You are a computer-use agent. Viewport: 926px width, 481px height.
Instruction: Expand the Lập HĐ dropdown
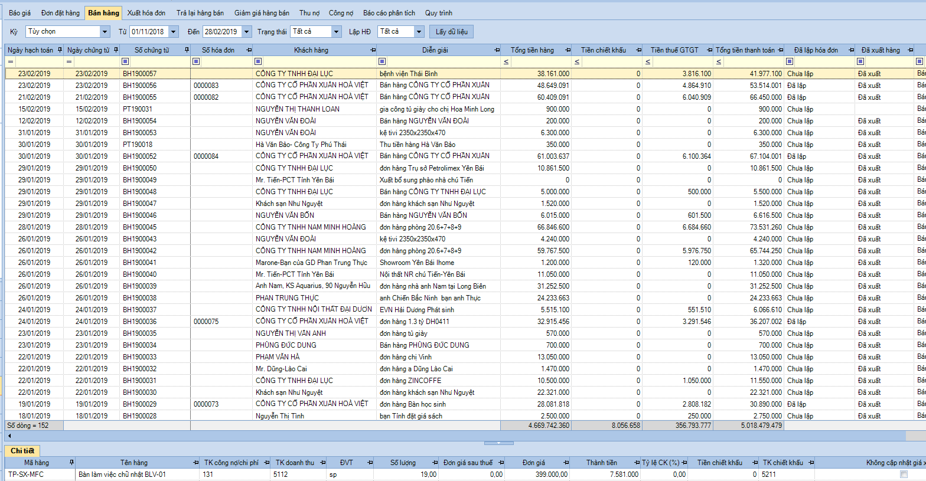[x=419, y=32]
